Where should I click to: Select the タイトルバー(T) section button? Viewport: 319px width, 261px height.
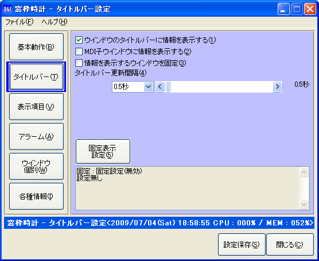click(x=36, y=76)
